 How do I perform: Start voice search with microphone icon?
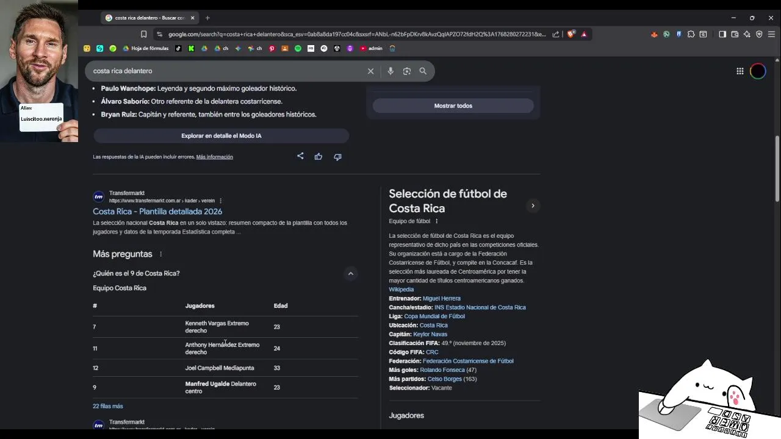[390, 71]
